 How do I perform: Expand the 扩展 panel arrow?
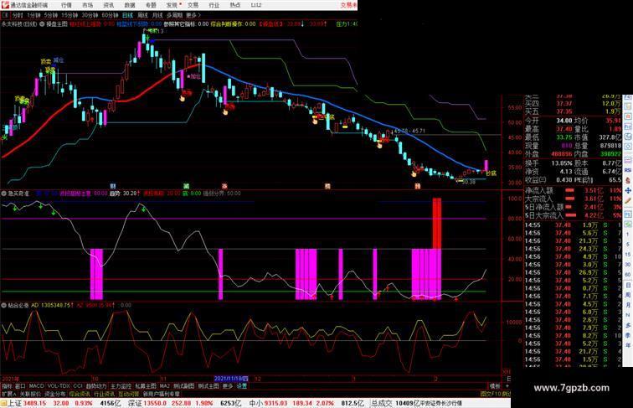9,394
